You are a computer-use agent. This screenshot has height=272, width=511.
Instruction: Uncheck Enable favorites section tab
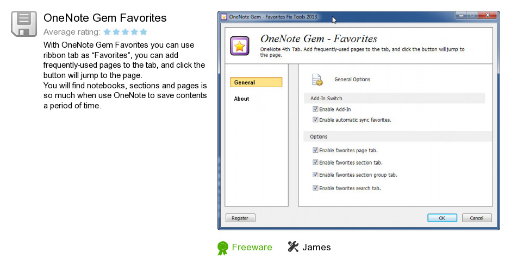[315, 162]
